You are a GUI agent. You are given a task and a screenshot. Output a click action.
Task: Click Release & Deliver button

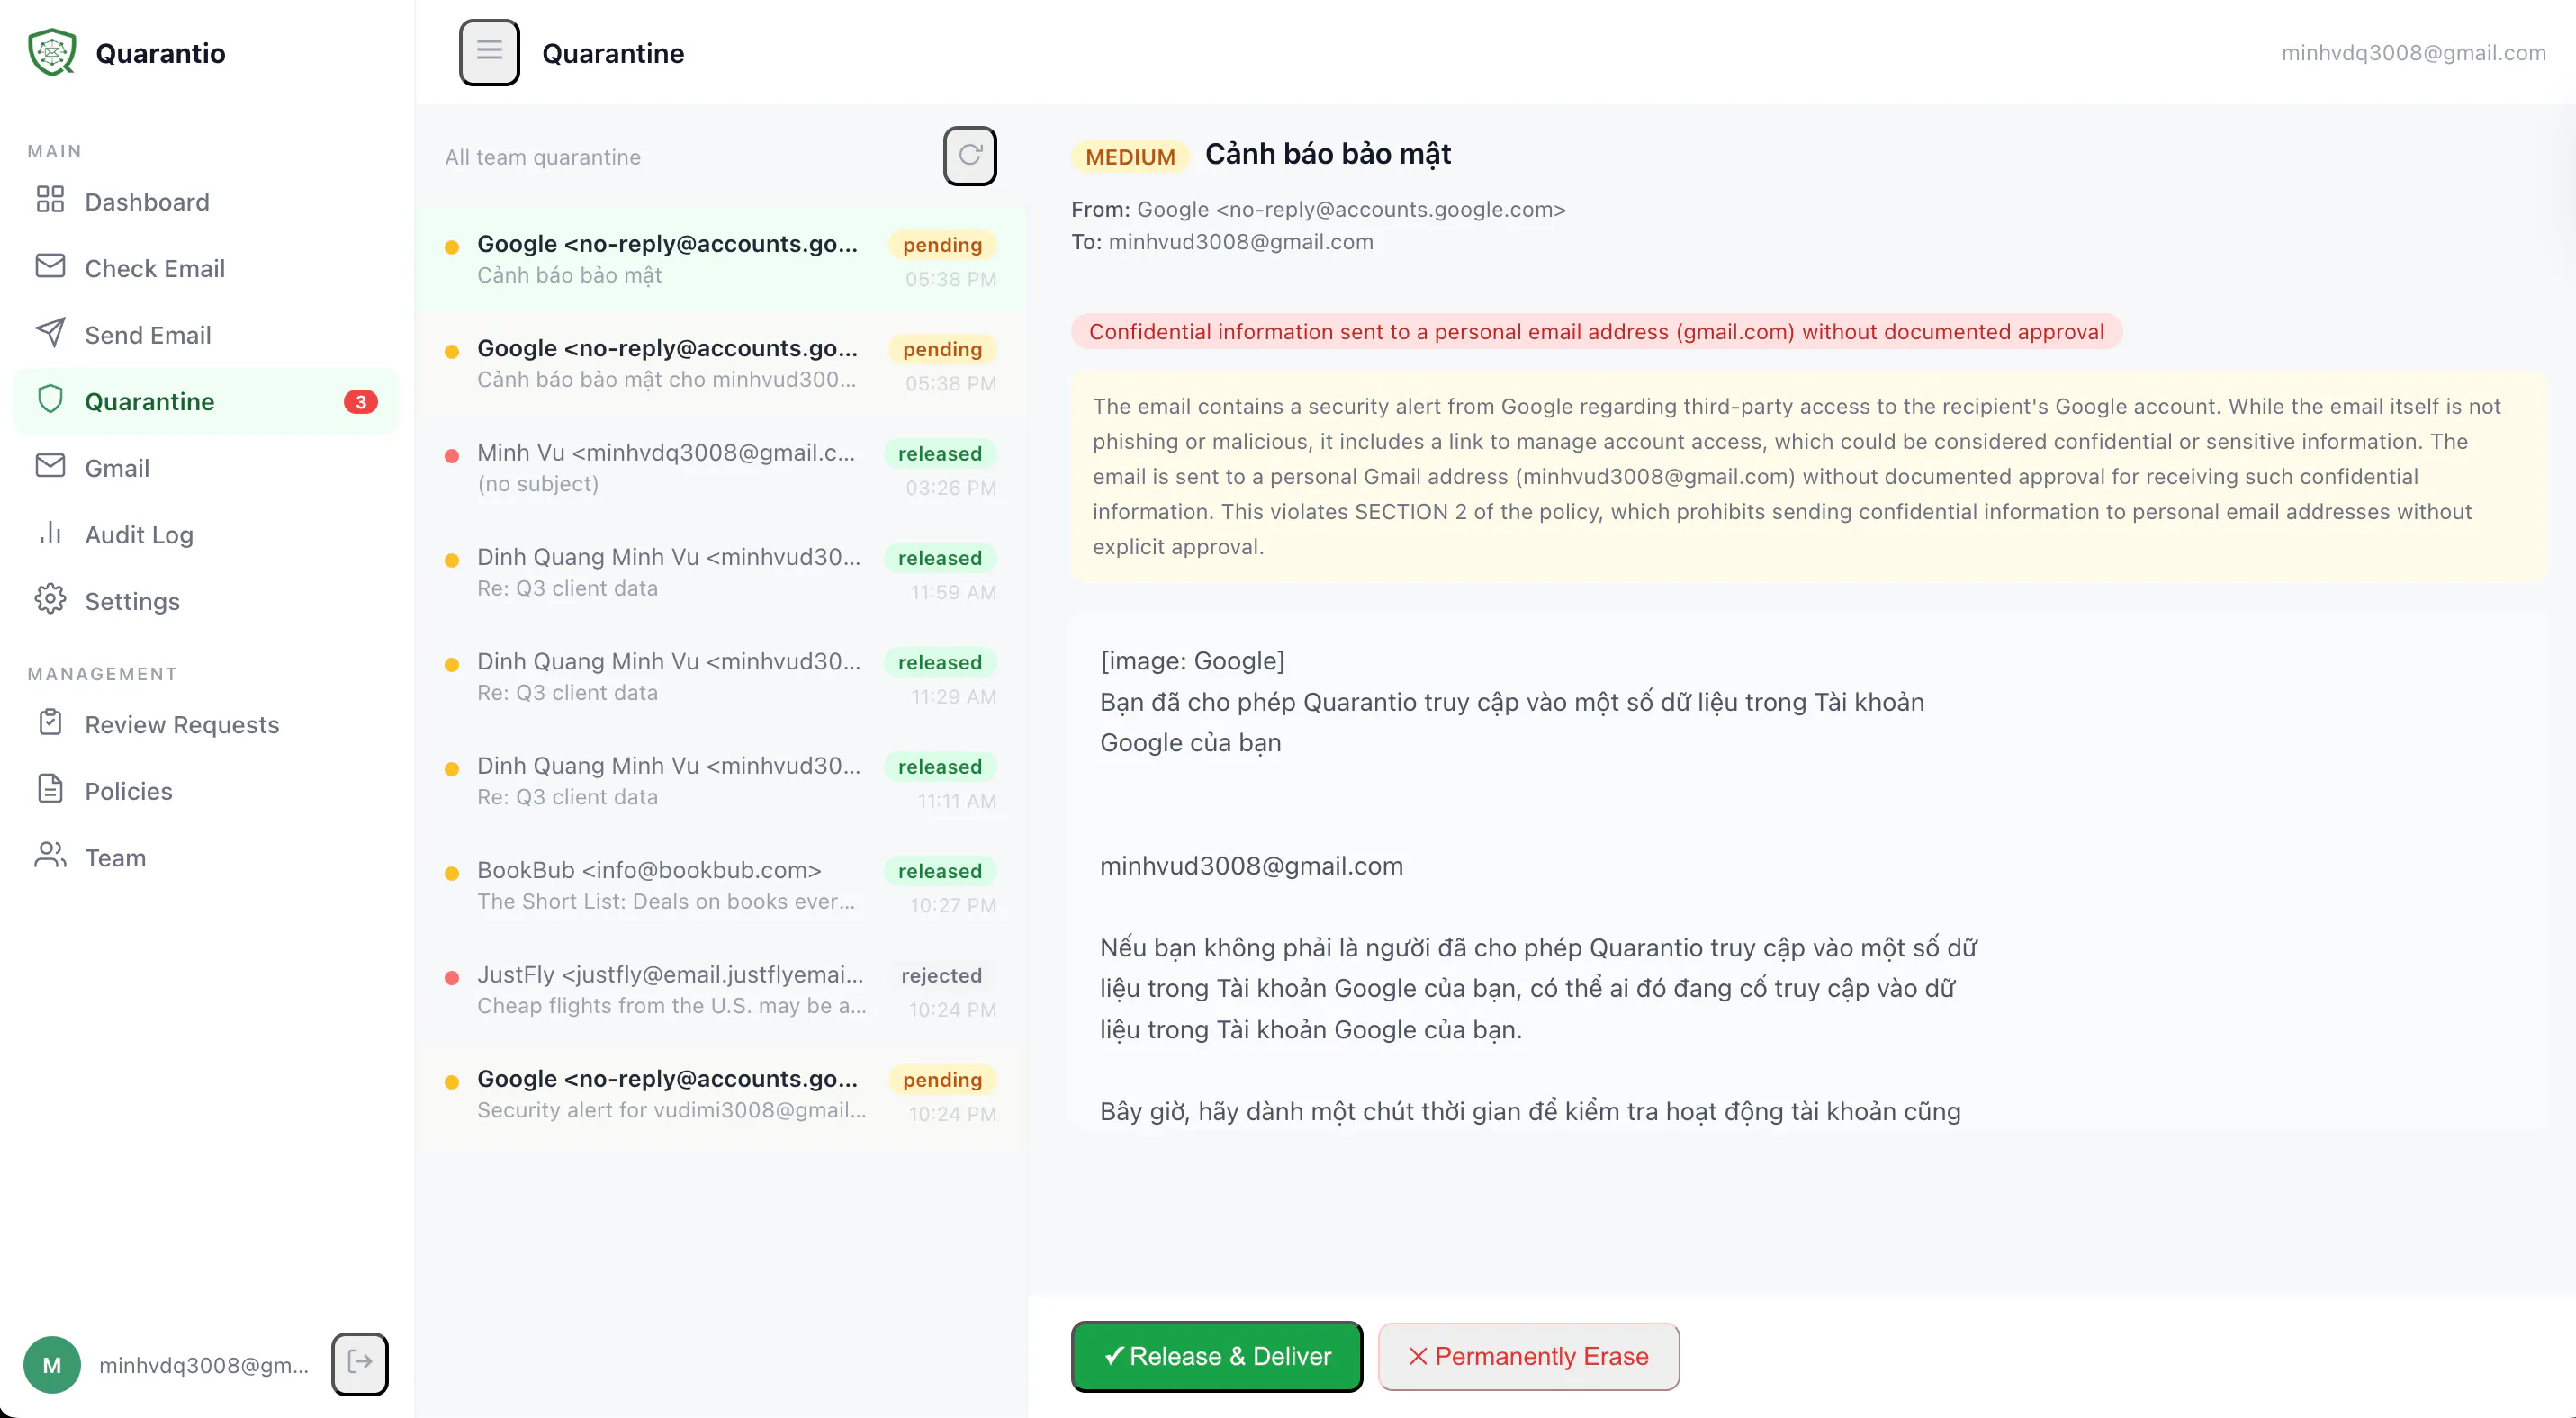coord(1217,1356)
